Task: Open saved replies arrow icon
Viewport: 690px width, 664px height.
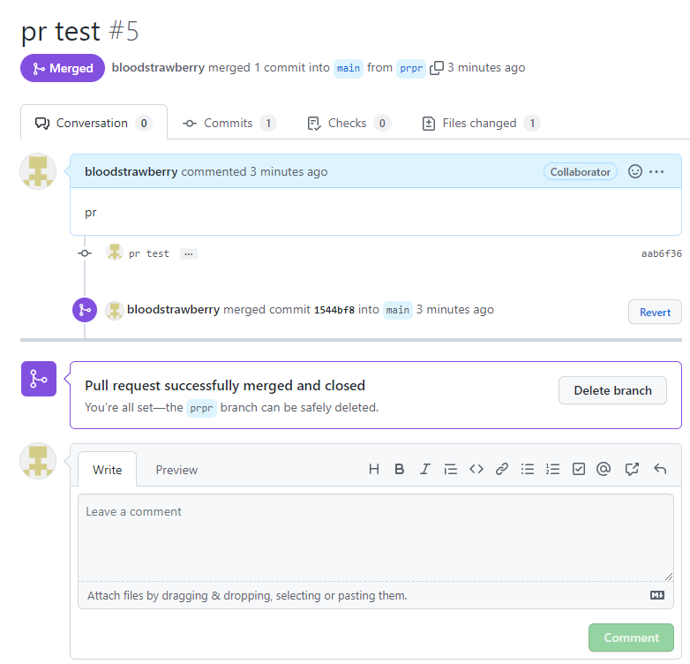Action: [660, 469]
